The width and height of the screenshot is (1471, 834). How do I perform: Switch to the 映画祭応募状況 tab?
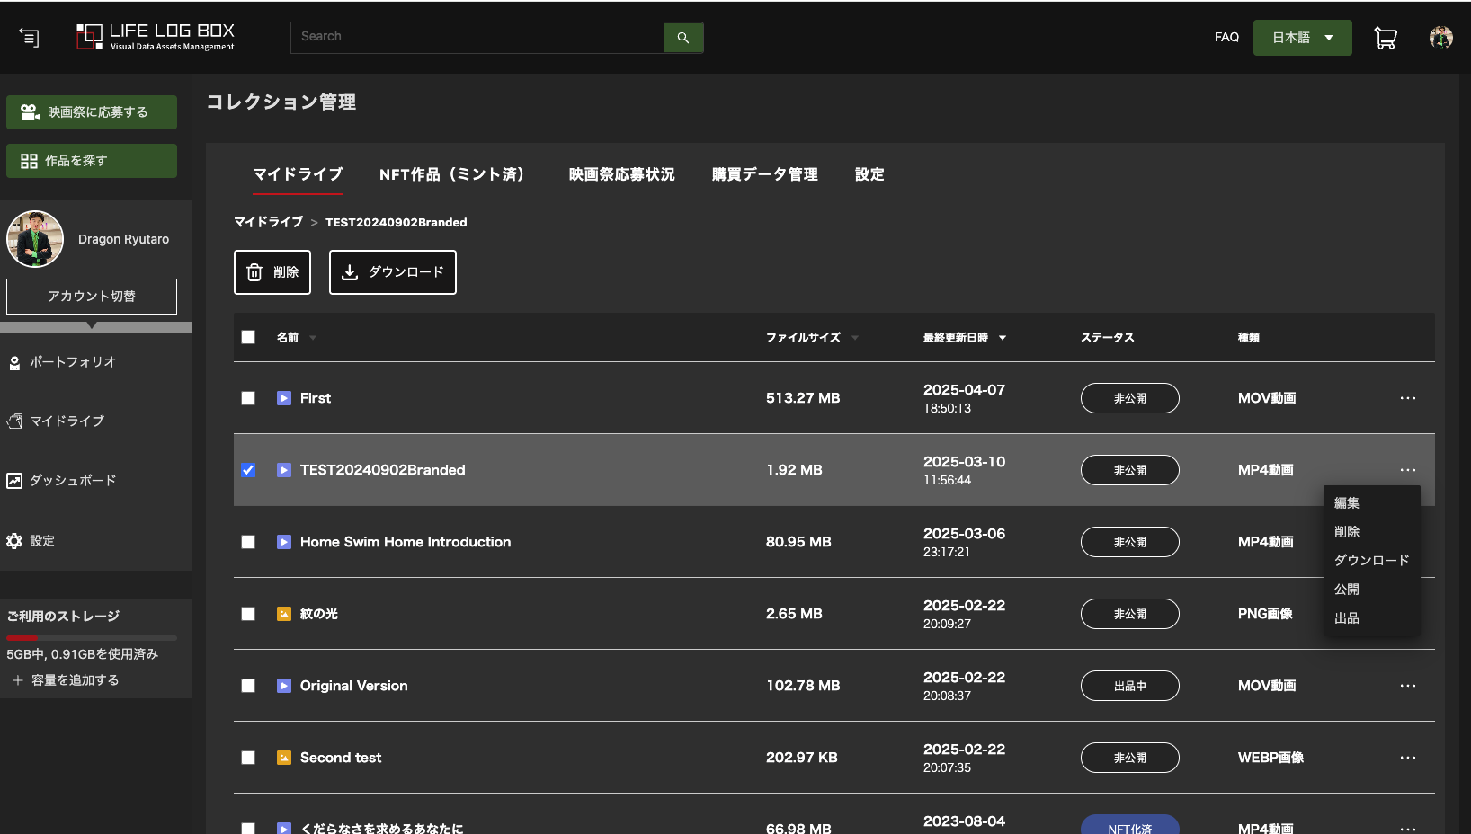621,174
